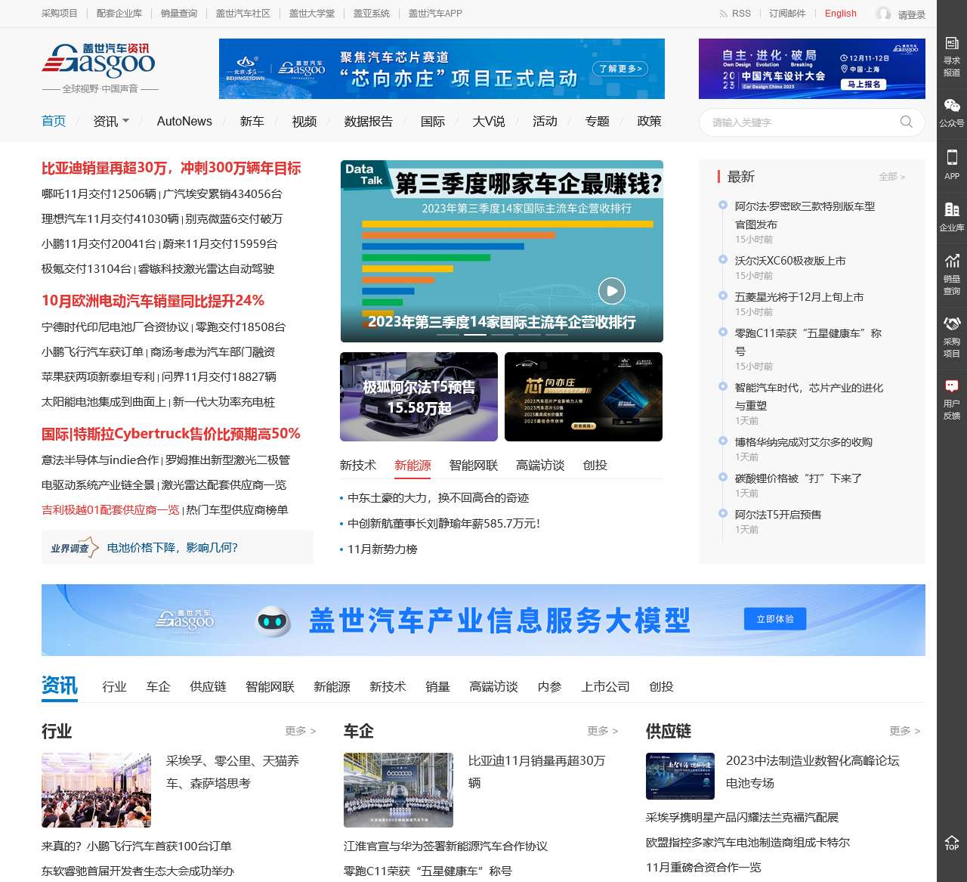Open the 车企 BYD factory photo thumbnail

coord(398,790)
